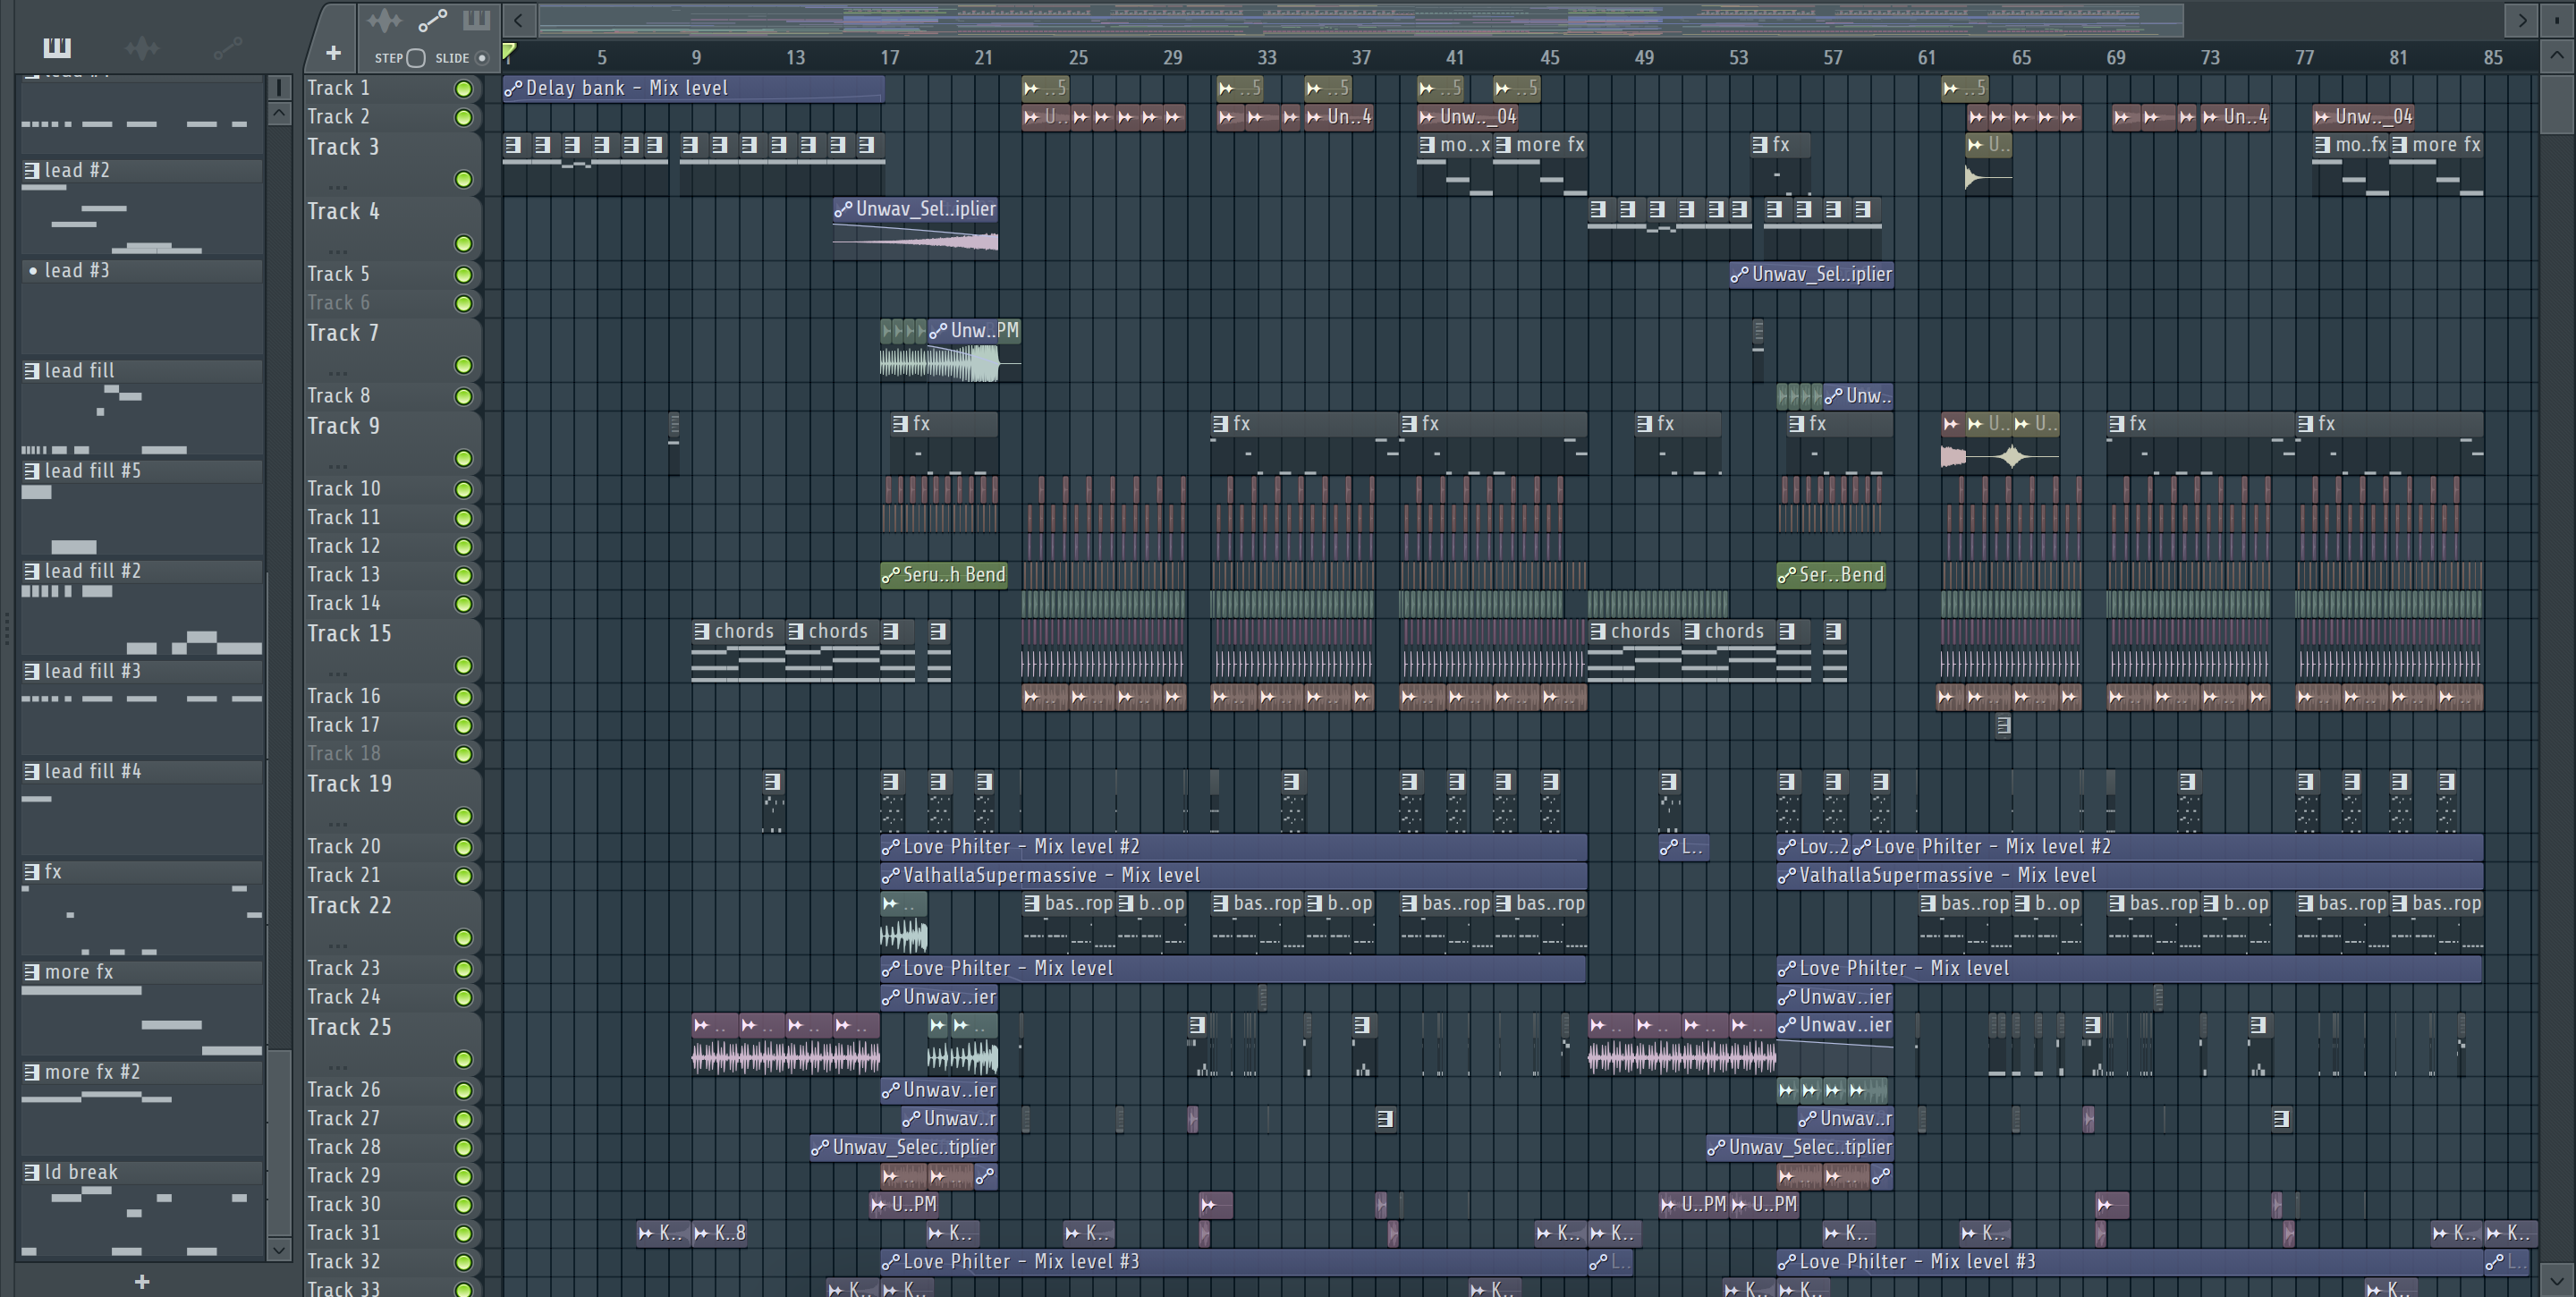Viewport: 2576px width, 1297px height.
Task: Show audio clips in the picker panel
Action: pyautogui.click(x=142, y=47)
